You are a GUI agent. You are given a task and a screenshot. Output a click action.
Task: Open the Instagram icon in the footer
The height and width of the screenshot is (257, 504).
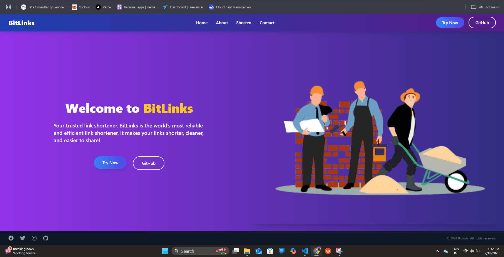coord(34,238)
